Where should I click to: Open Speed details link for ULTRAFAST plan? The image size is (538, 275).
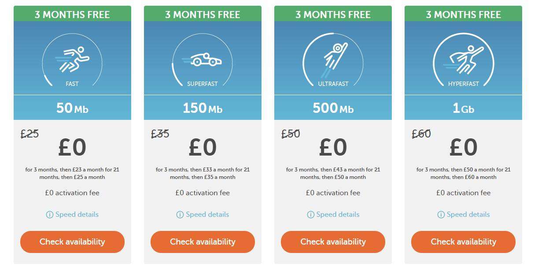[338, 215]
